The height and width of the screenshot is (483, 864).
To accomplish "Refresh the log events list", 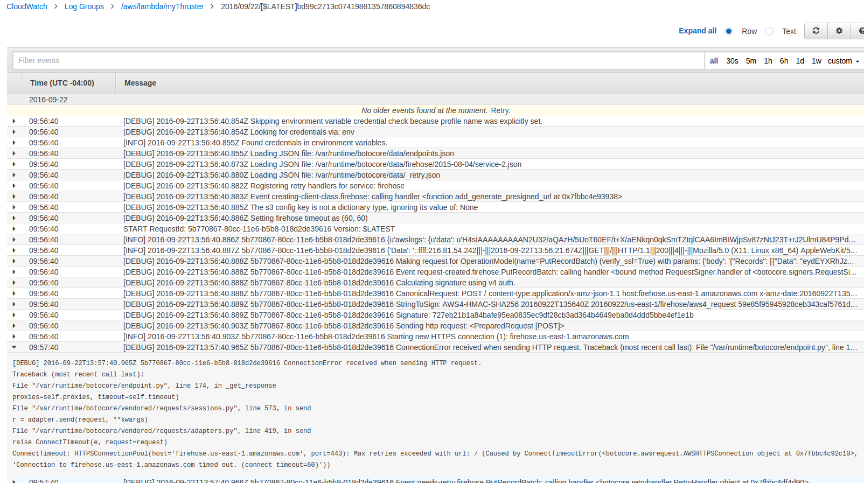I will (x=816, y=31).
